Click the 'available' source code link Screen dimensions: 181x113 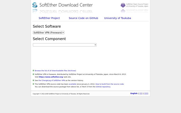[72, 84]
